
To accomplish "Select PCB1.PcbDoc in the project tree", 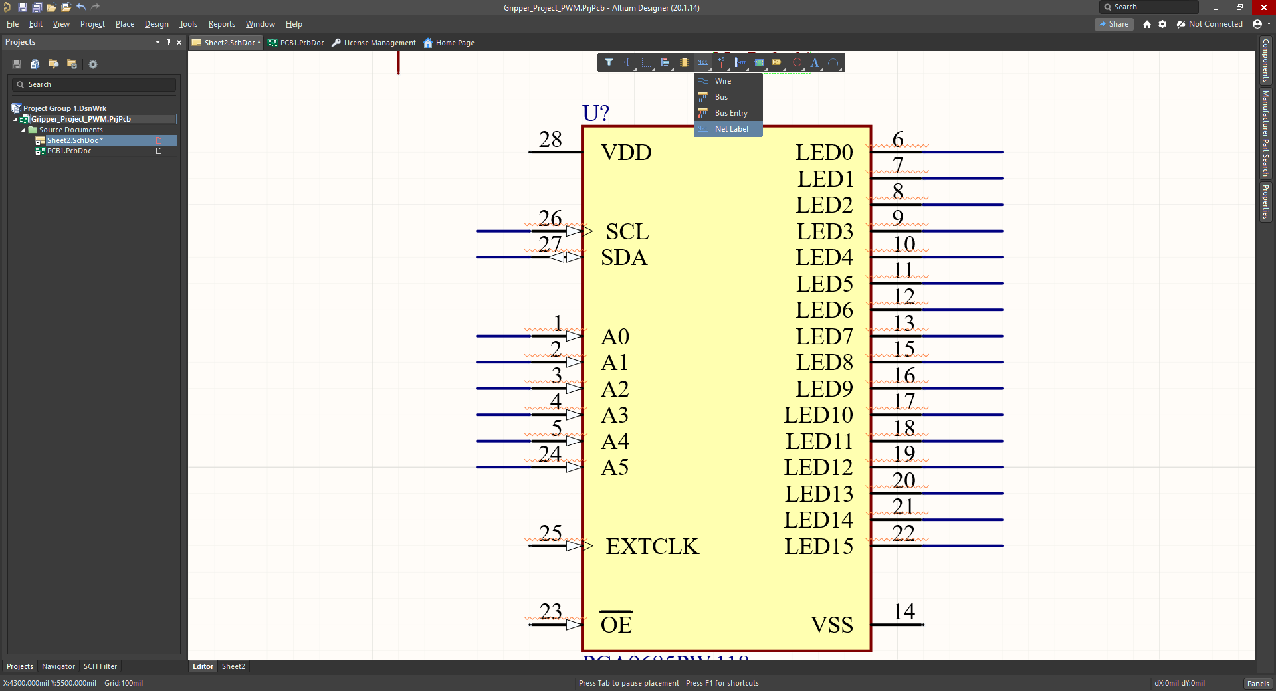I will [69, 151].
